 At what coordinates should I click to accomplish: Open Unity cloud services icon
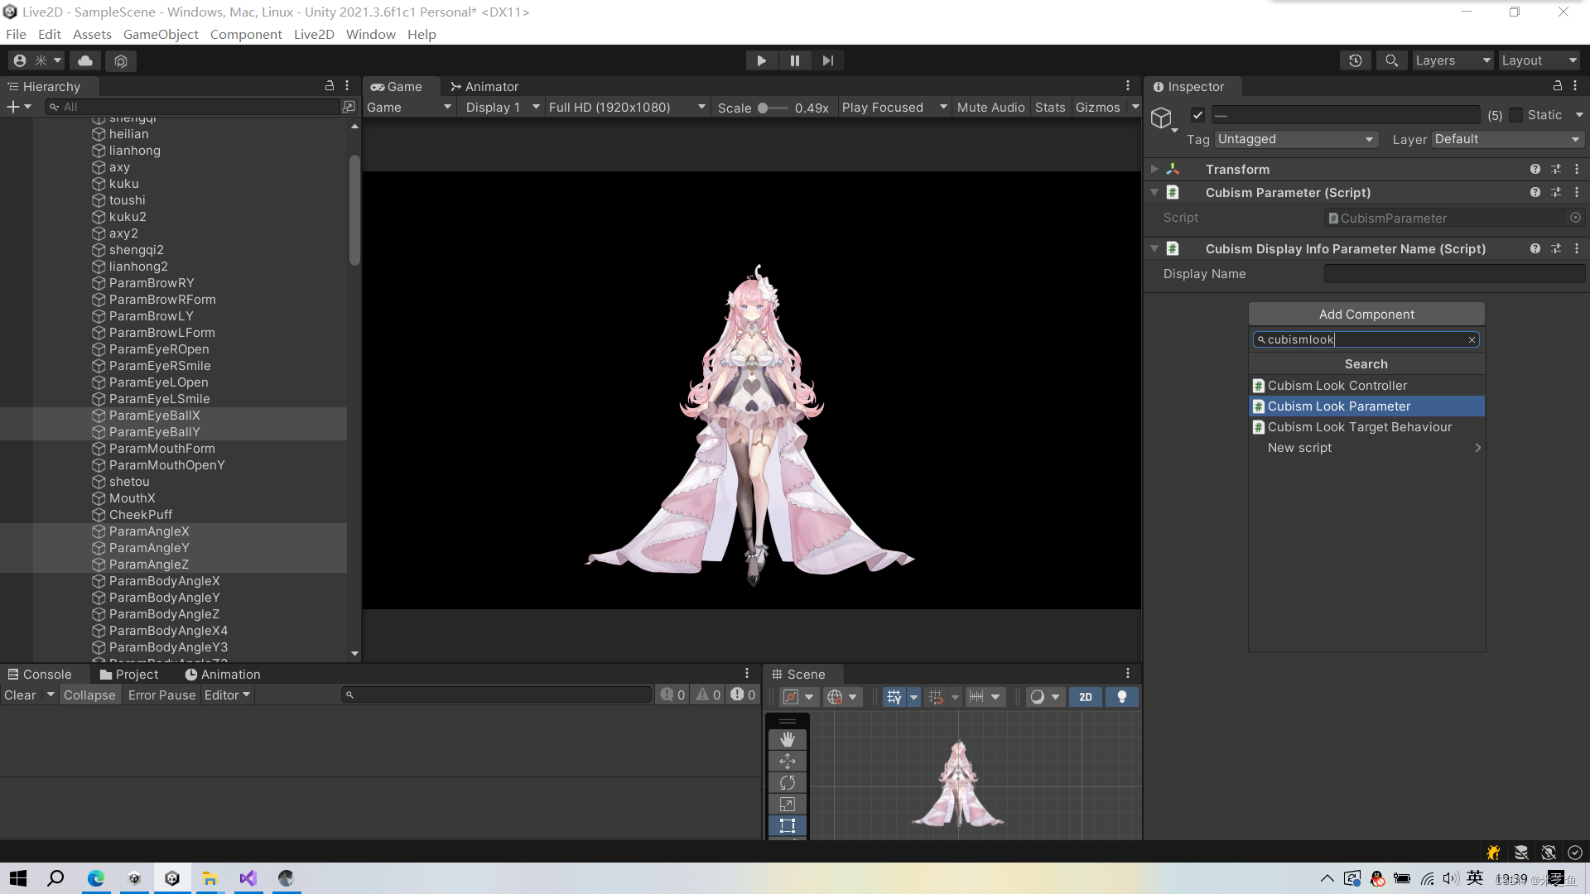[85, 60]
